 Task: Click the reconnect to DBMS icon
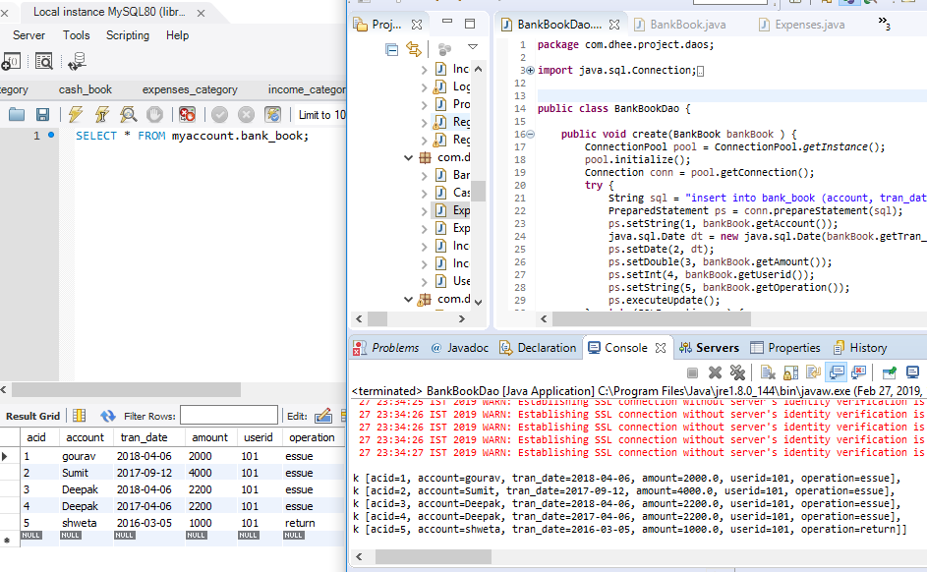[77, 60]
